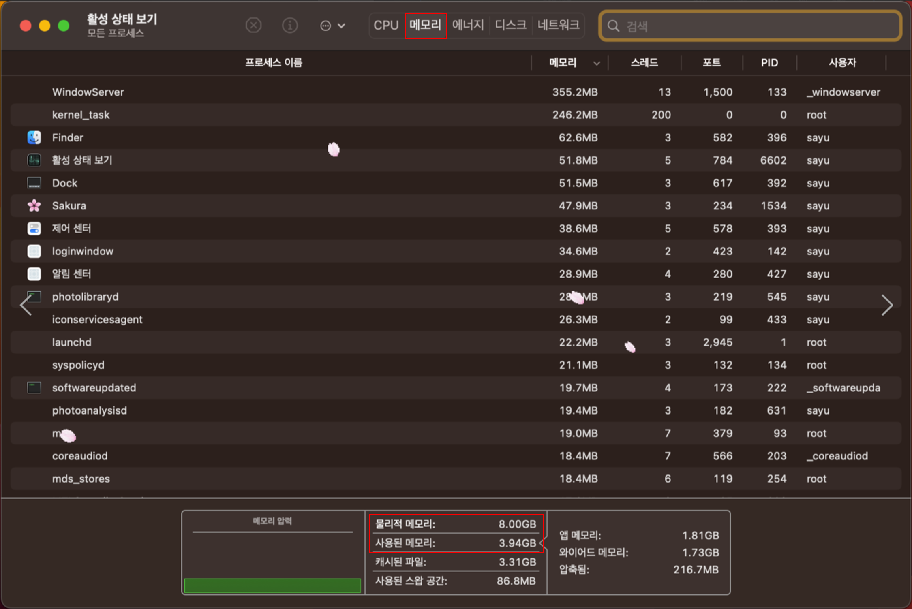Image resolution: width=912 pixels, height=609 pixels.
Task: Click the Finder app icon in process list
Action: point(34,137)
